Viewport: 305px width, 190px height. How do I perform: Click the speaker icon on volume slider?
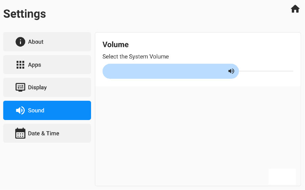pos(231,71)
